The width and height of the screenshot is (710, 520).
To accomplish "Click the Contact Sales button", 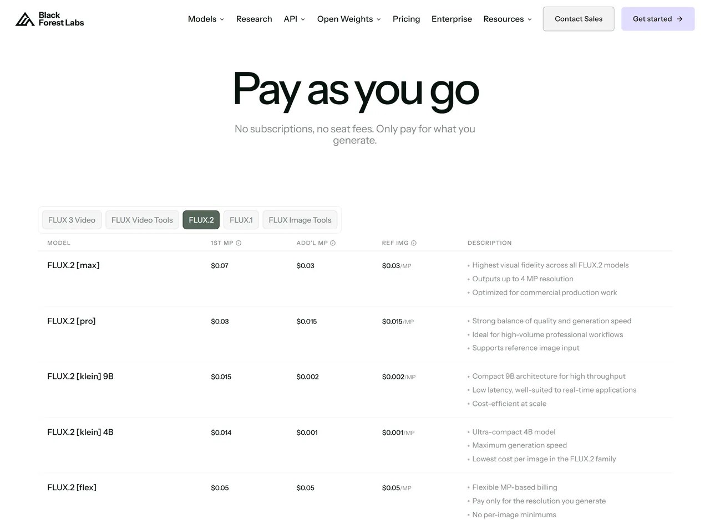I will point(579,19).
